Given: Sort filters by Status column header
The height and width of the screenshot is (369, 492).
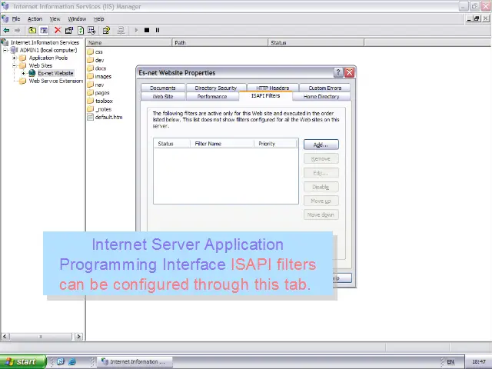Looking at the screenshot, I should [x=172, y=144].
